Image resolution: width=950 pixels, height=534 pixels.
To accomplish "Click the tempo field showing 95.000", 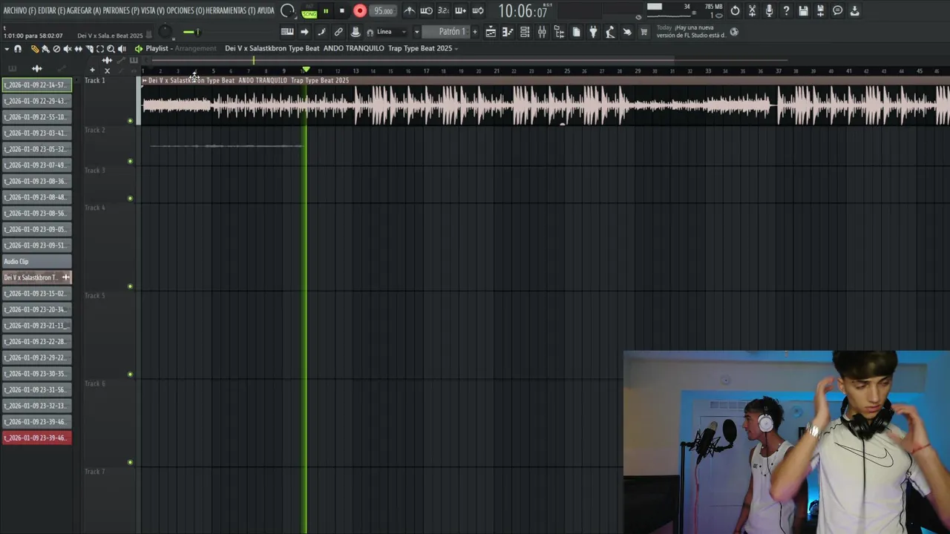I will tap(383, 11).
